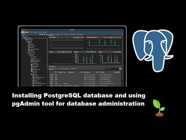Click the terminate session icon in top session row
186x140 pixels.
pos(50,75)
